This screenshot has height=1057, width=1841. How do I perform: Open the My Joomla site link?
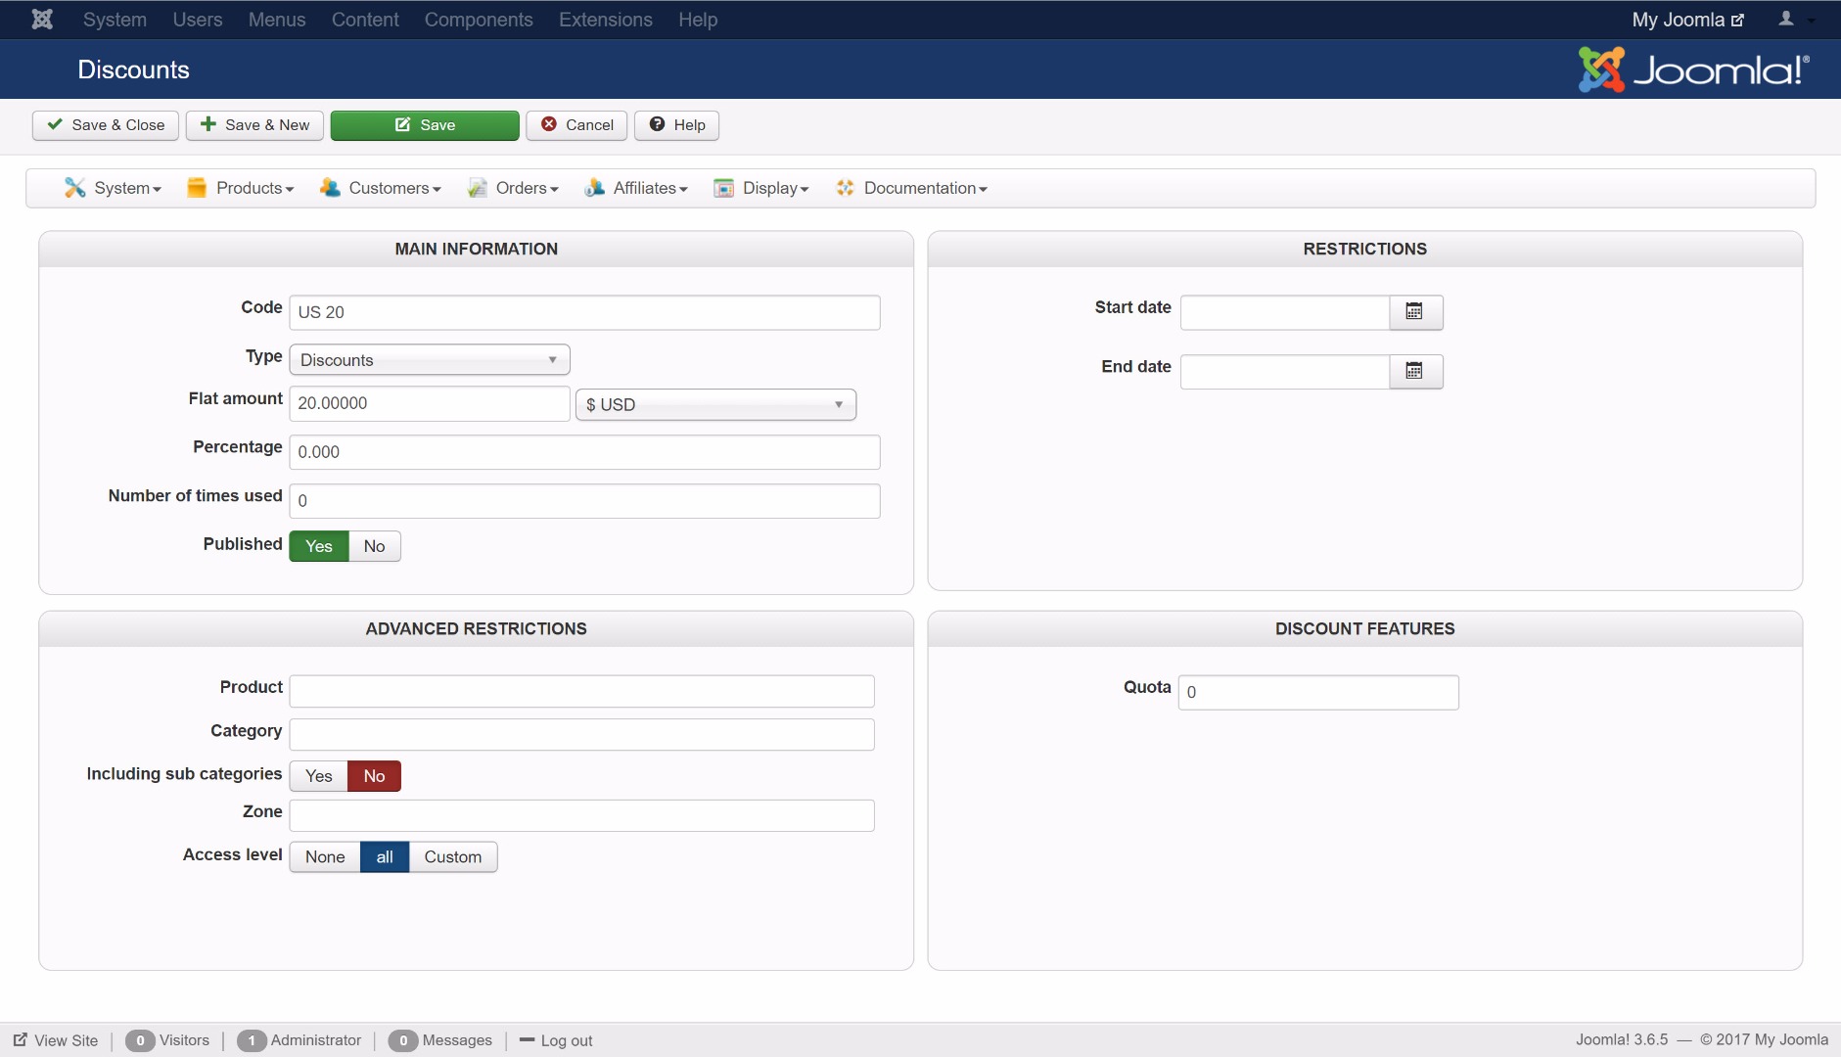click(1688, 20)
